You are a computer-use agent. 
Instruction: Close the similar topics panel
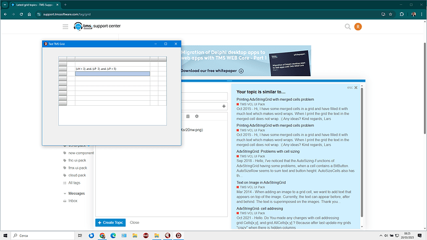pyautogui.click(x=356, y=88)
